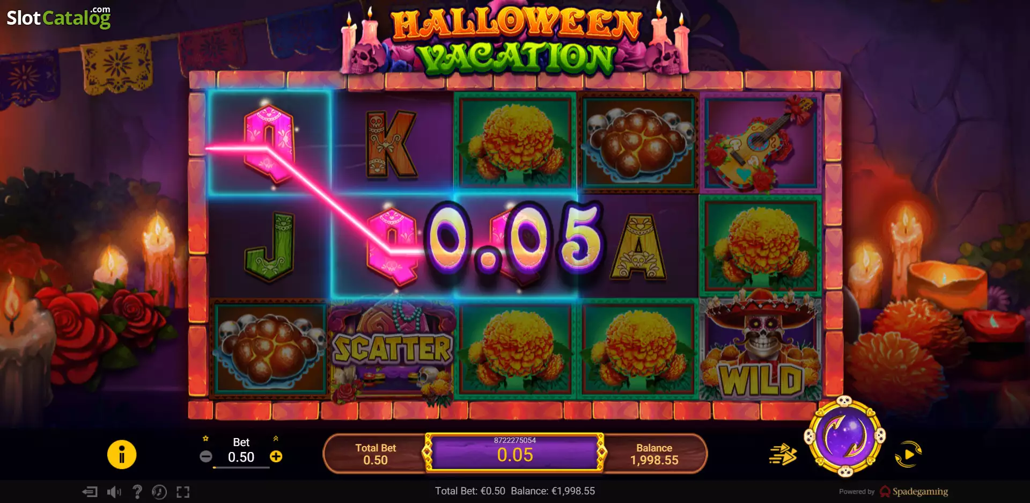Open the autoplay spin options
Viewport: 1030px width, 503px height.
point(908,454)
